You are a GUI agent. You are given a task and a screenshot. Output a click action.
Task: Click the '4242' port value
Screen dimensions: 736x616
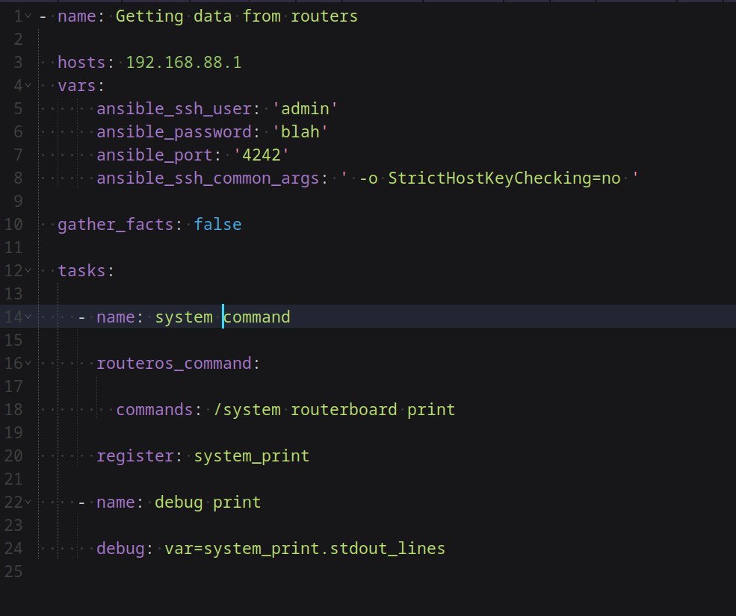pyautogui.click(x=261, y=155)
